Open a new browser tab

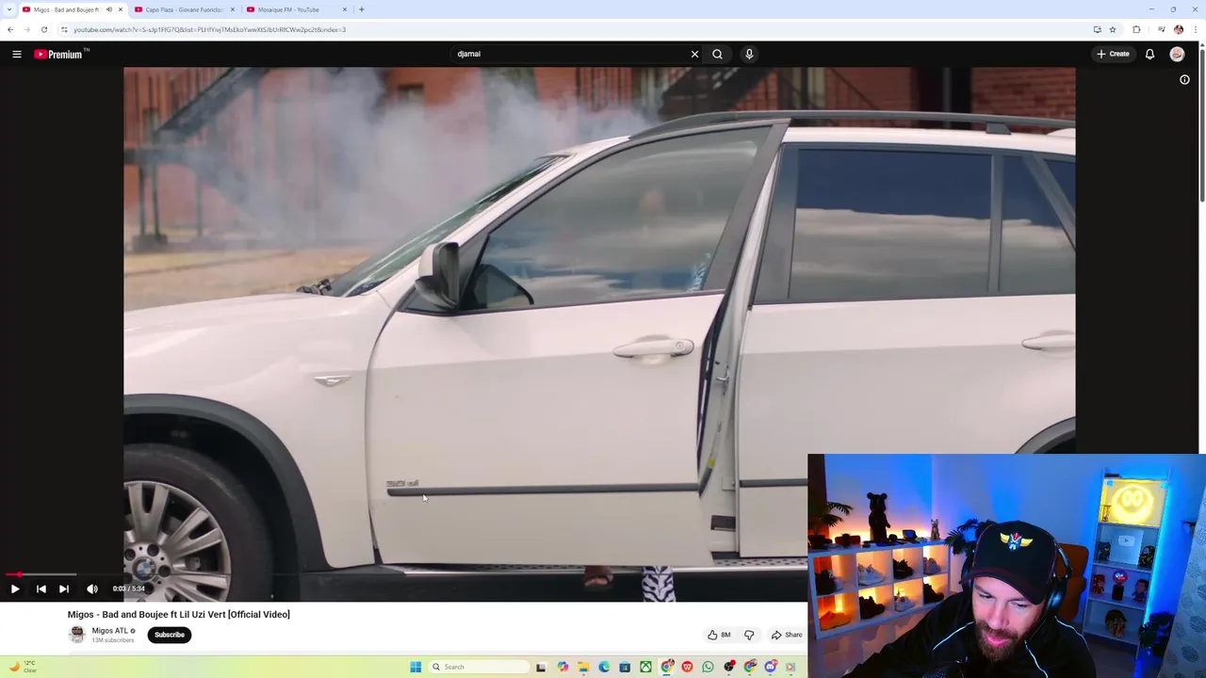tap(362, 9)
